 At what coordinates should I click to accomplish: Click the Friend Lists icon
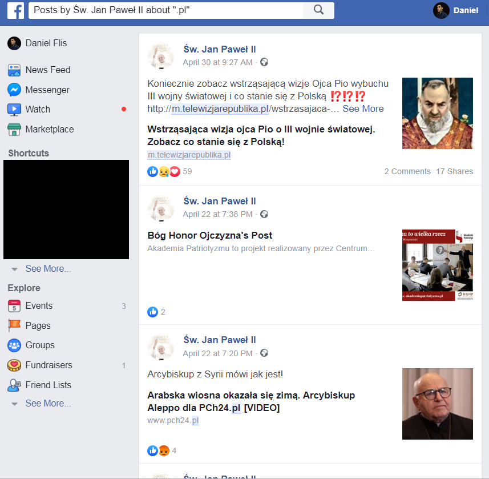(x=14, y=385)
